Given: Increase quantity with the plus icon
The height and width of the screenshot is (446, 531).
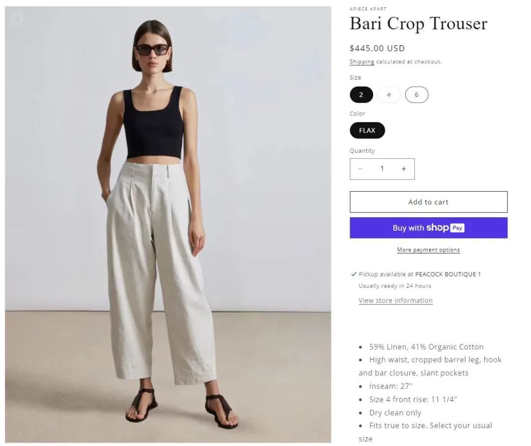Looking at the screenshot, I should tap(404, 169).
